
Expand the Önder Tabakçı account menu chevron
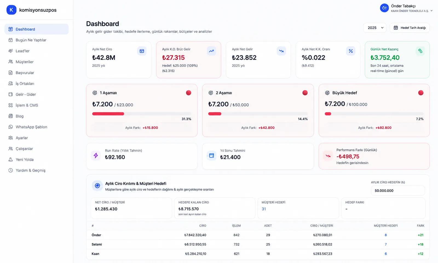431,11
